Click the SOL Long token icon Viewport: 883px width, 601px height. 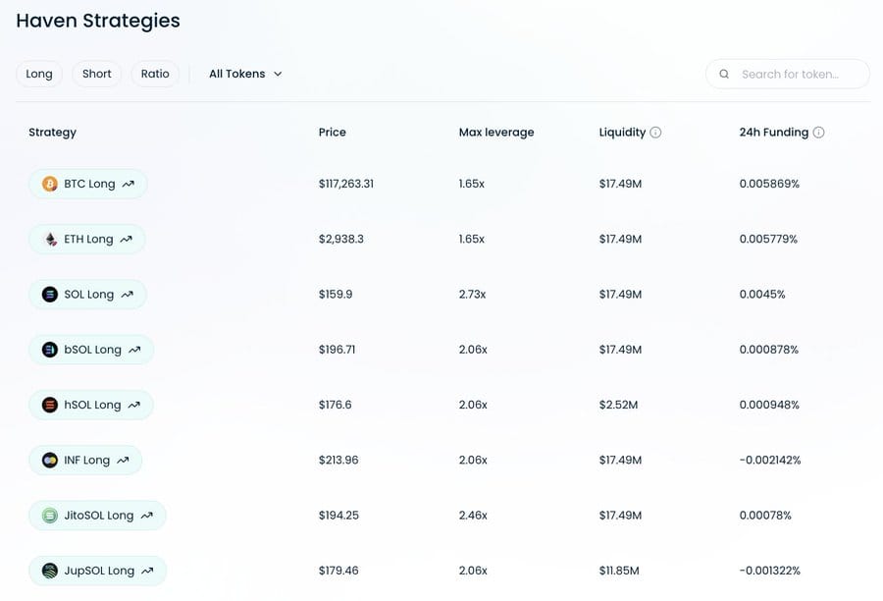[x=50, y=295]
